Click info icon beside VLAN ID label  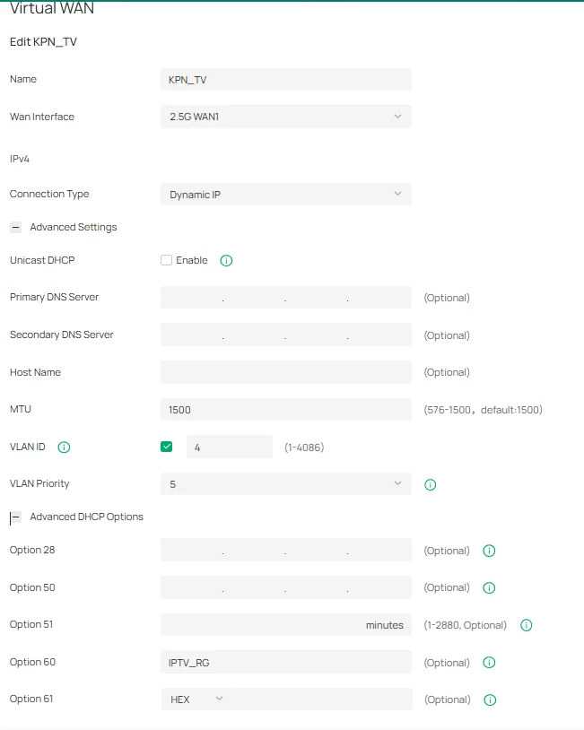coord(64,447)
